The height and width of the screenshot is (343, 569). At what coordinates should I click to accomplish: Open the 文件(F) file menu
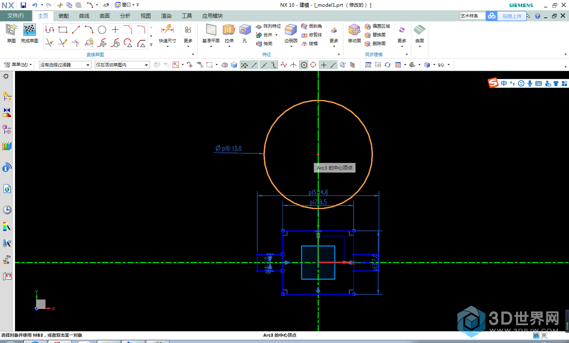(16, 16)
